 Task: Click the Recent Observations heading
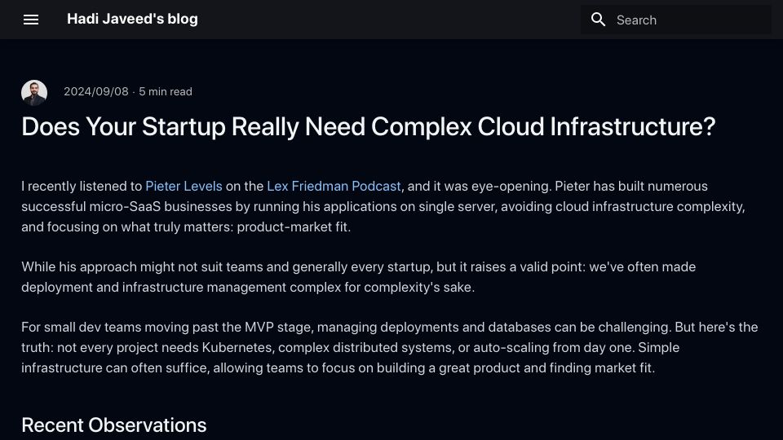coord(114,425)
